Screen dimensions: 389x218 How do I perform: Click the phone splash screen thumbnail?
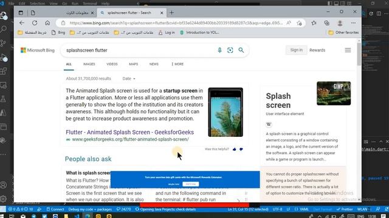tap(225, 112)
